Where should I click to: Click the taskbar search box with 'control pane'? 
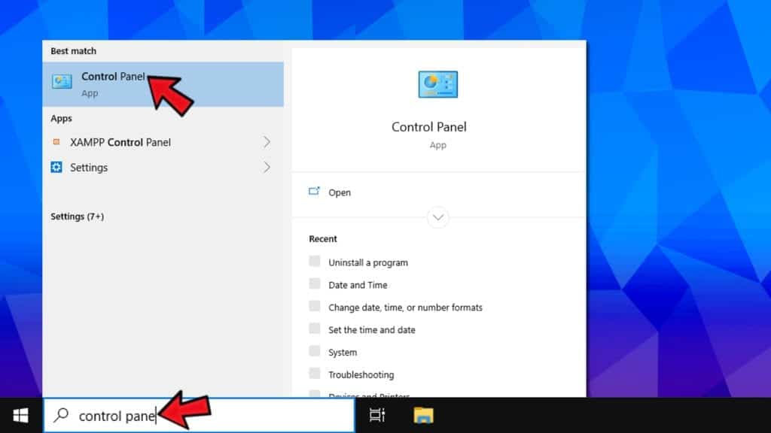pyautogui.click(x=199, y=415)
